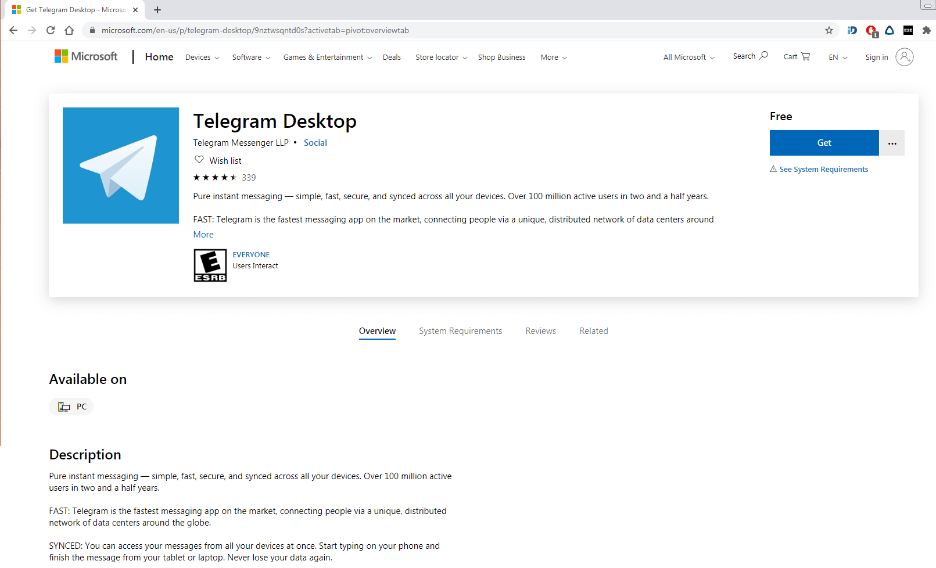Viewport: 936px width, 568px height.
Task: Click the Microsoft logo
Action: [x=86, y=56]
